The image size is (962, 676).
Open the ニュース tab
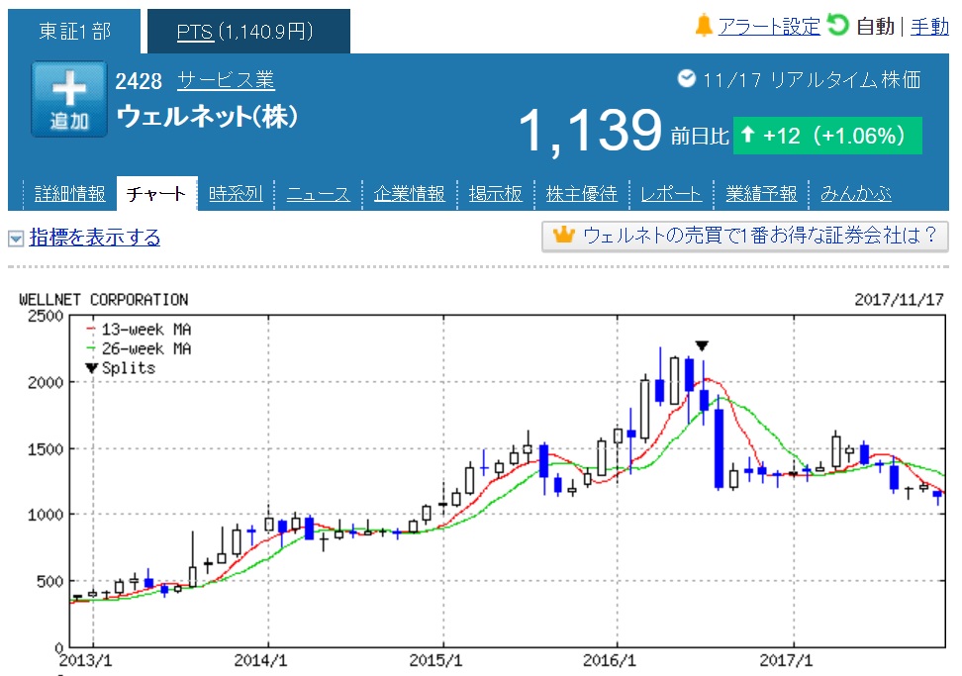[x=319, y=194]
